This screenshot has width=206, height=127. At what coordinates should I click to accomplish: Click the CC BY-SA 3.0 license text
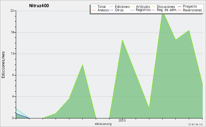195,124
